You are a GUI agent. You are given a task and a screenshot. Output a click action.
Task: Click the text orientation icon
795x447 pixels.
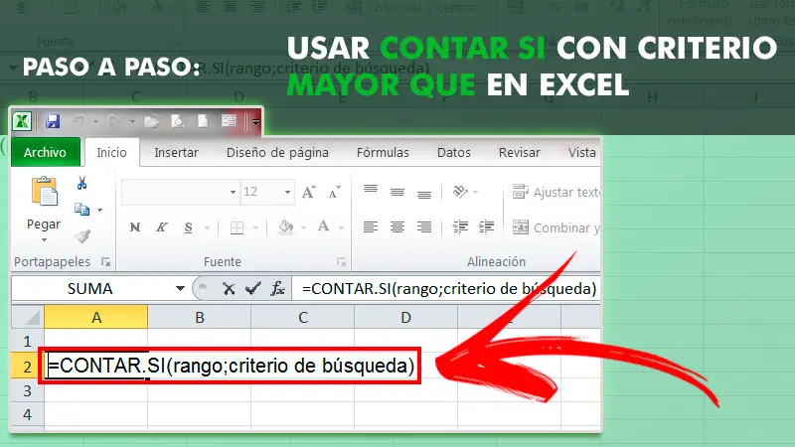coord(460,192)
